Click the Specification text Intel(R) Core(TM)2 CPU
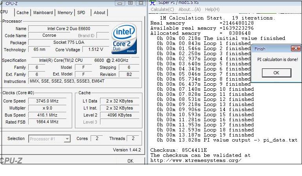Viewport: 302px width, 176px height. pyautogui.click(x=61, y=60)
